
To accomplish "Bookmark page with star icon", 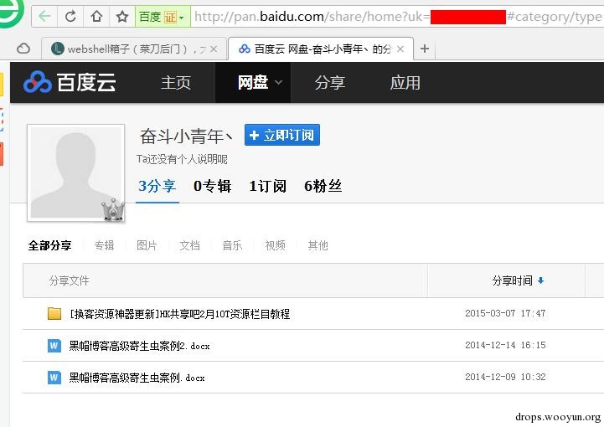I will [x=122, y=17].
